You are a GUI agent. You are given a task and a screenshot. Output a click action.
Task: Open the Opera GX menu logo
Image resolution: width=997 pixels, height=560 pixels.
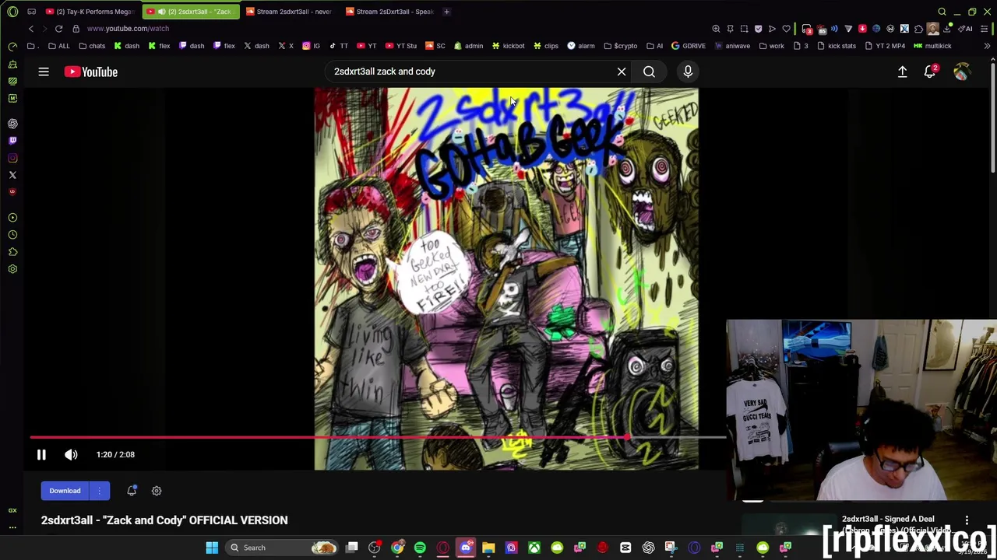point(12,12)
